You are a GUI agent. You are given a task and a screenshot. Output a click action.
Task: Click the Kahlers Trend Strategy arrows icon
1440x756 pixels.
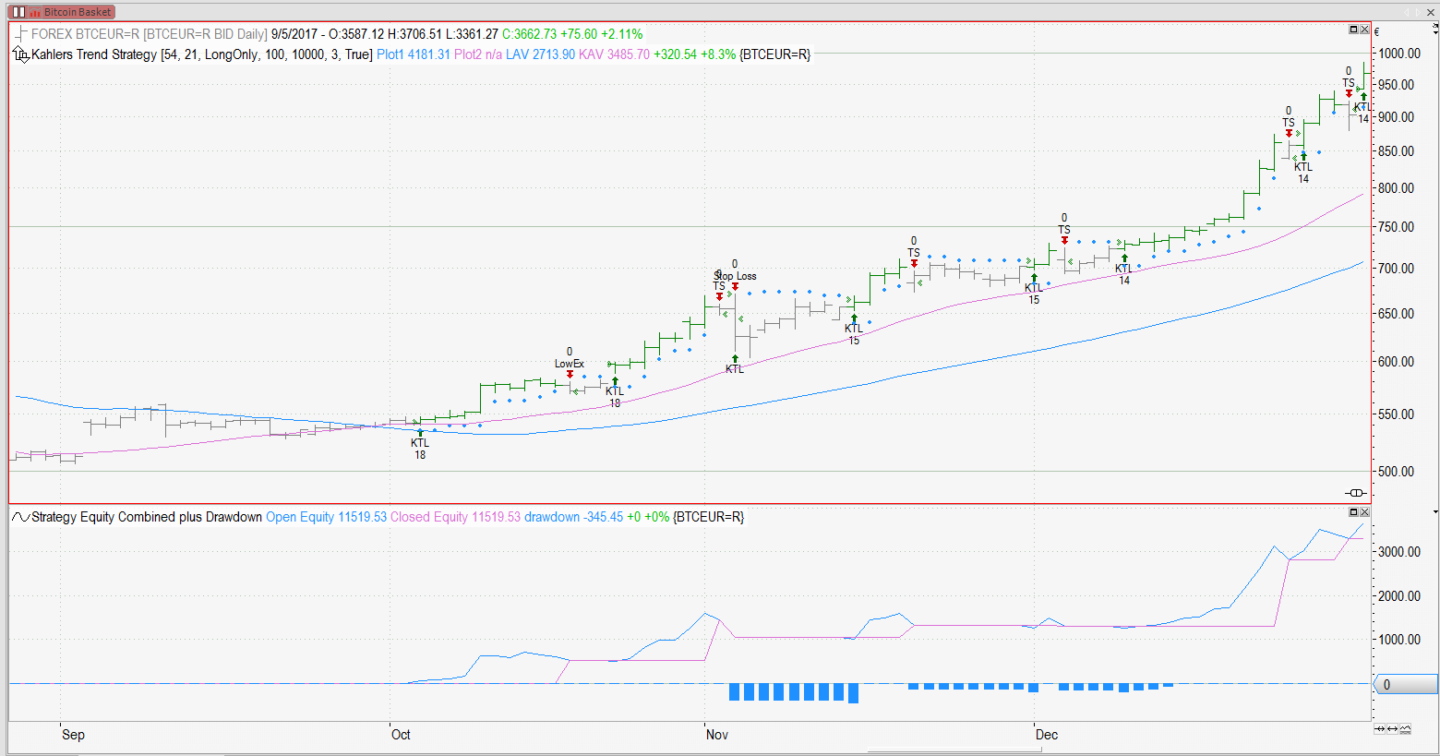(20, 55)
